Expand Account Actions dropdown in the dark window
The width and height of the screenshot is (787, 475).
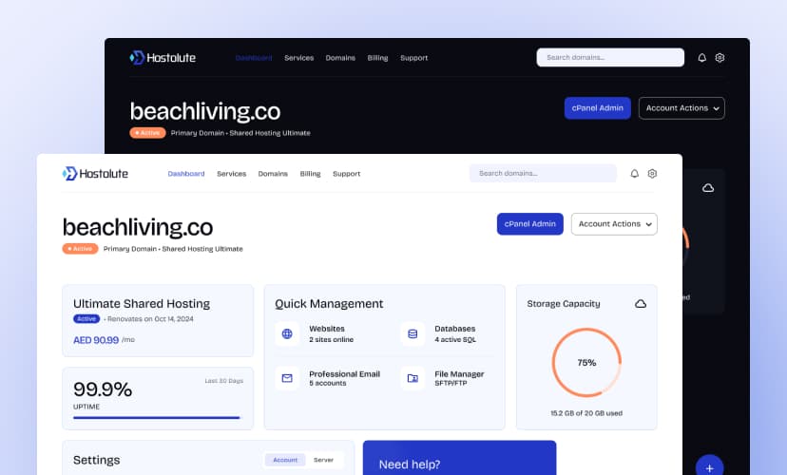click(681, 108)
